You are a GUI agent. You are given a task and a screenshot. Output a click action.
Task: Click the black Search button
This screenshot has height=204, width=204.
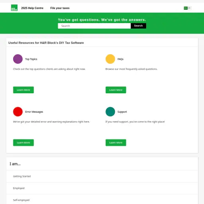click(138, 26)
